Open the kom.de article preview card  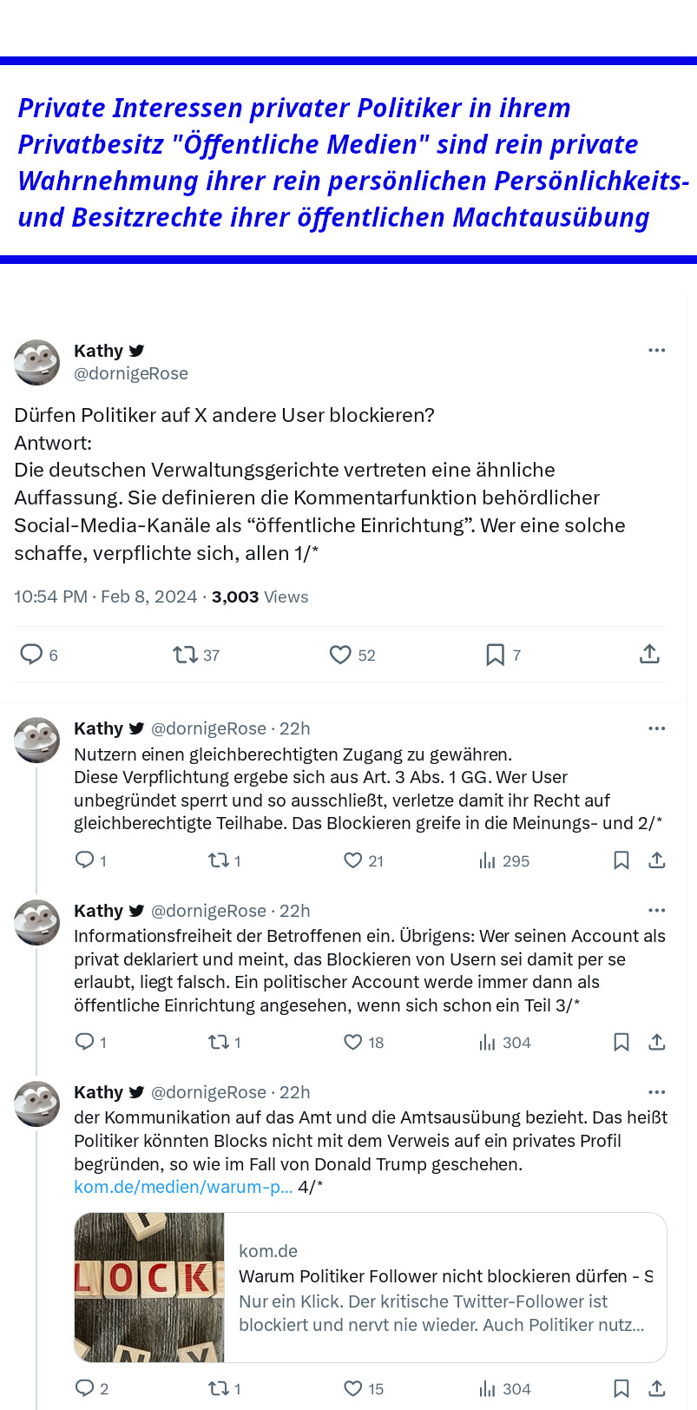click(371, 1288)
